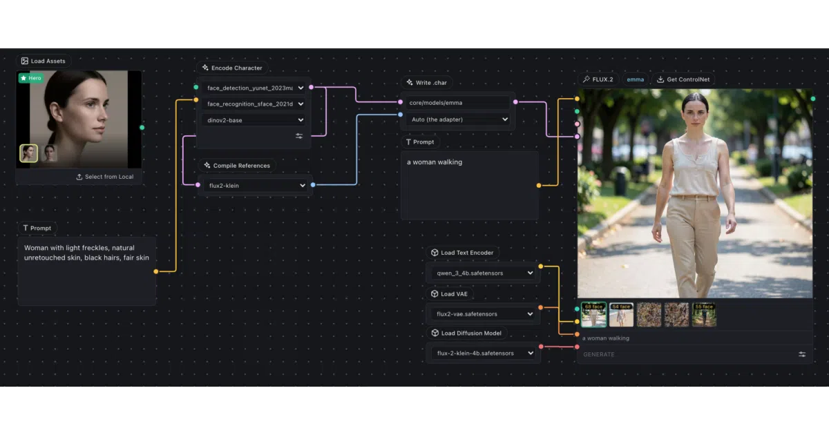This screenshot has height=435, width=829.
Task: Expand the Auto (the adapter) dropdown
Action: click(457, 119)
